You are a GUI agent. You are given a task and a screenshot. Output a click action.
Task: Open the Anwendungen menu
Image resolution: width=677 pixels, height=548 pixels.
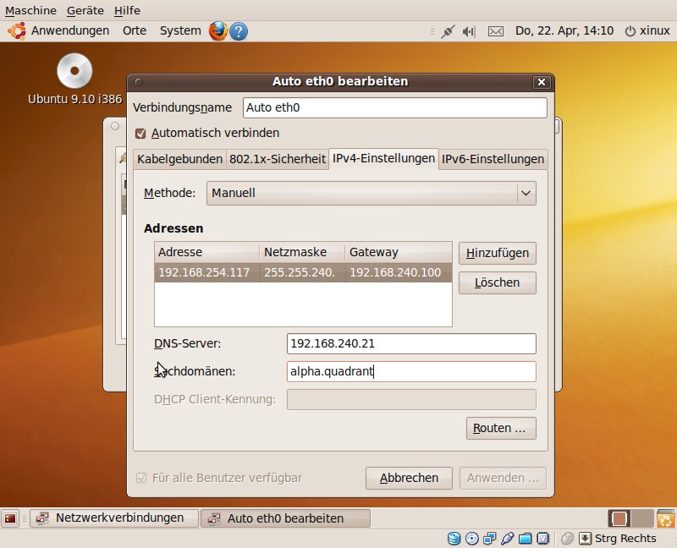tap(61, 30)
